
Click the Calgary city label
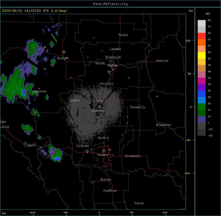point(103,155)
